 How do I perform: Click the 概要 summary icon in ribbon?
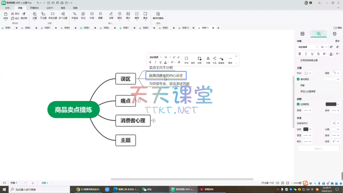coord(100,15)
